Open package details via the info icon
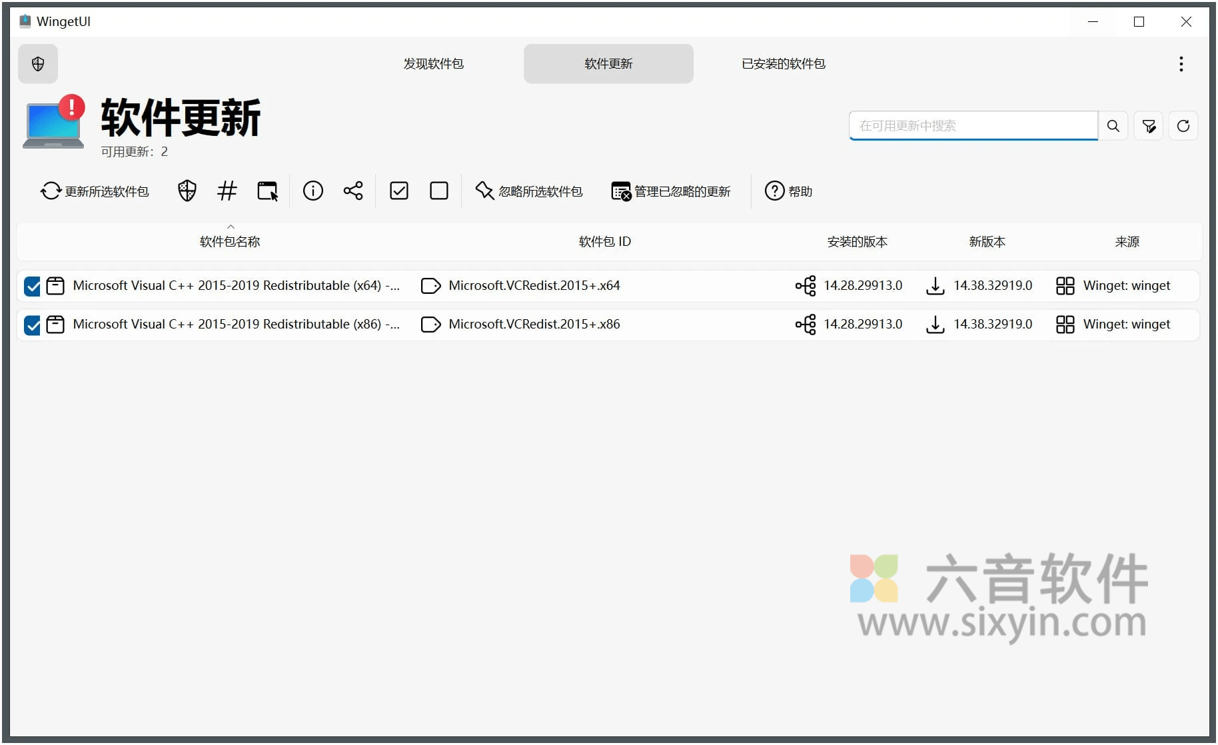Screen dimensions: 1218x745 click(x=313, y=191)
